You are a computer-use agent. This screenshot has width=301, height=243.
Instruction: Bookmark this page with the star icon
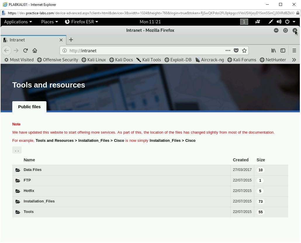(x=244, y=50)
